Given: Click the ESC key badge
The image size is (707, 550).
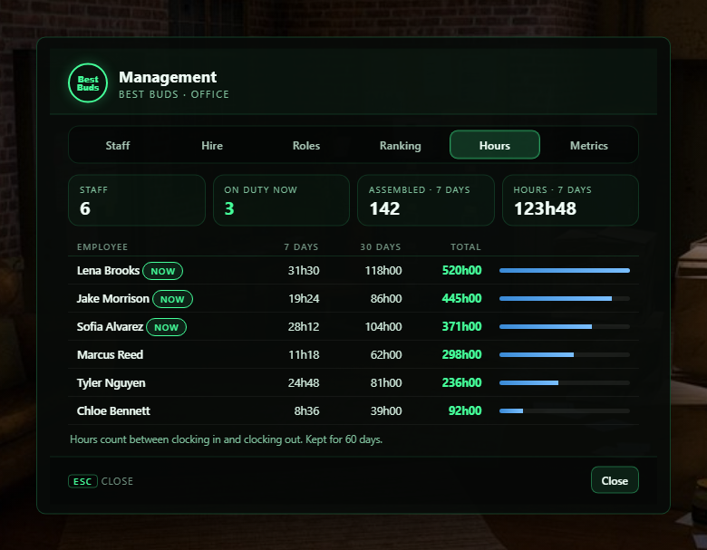Looking at the screenshot, I should [x=82, y=481].
